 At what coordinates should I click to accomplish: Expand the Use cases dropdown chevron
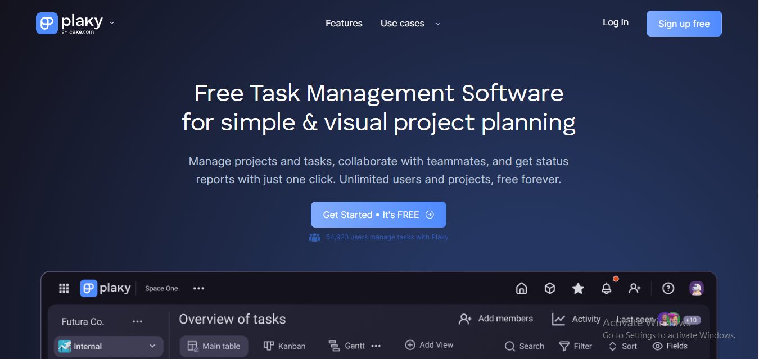(438, 24)
